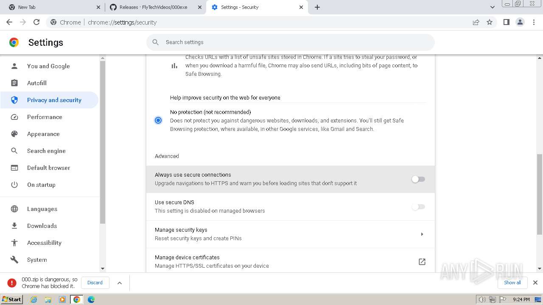Toggle Always use secure connections switch
The height and width of the screenshot is (305, 543).
tap(418, 179)
